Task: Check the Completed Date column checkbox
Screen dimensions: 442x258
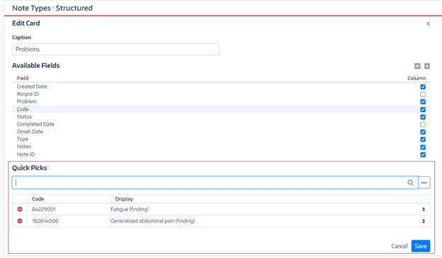Action: [423, 124]
